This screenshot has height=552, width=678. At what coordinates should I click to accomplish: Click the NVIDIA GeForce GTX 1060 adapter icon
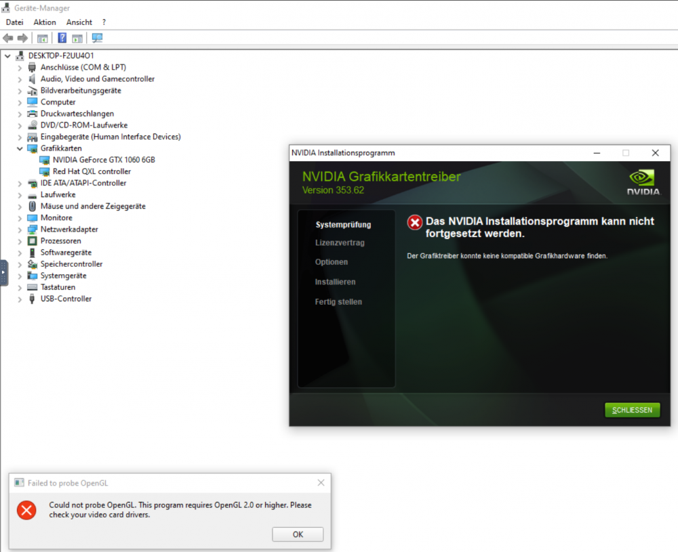(x=44, y=161)
